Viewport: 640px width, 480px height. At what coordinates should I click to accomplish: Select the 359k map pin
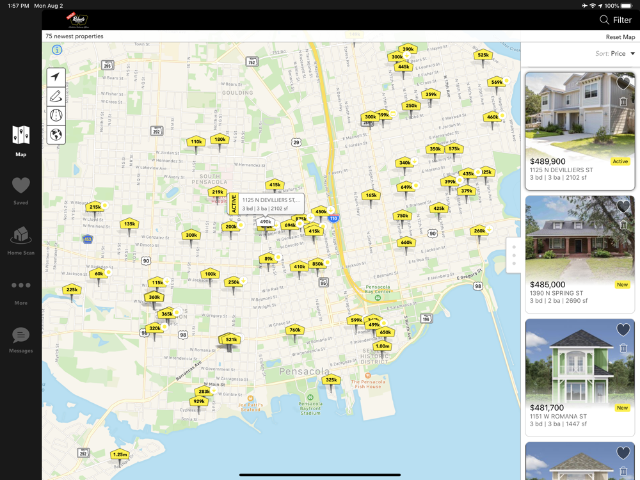coord(431,94)
